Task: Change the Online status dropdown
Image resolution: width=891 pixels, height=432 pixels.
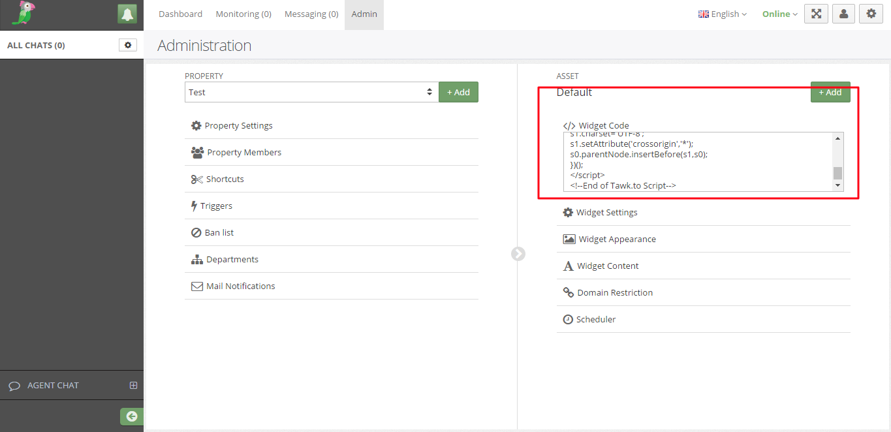Action: (780, 14)
